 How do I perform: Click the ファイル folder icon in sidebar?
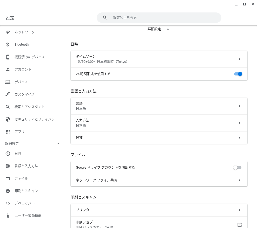[x=8, y=178]
